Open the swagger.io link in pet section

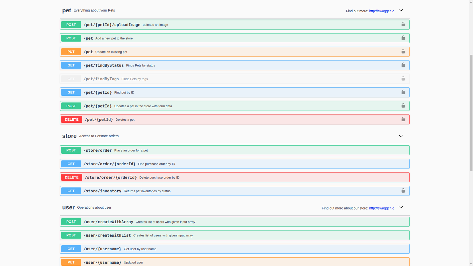381,11
